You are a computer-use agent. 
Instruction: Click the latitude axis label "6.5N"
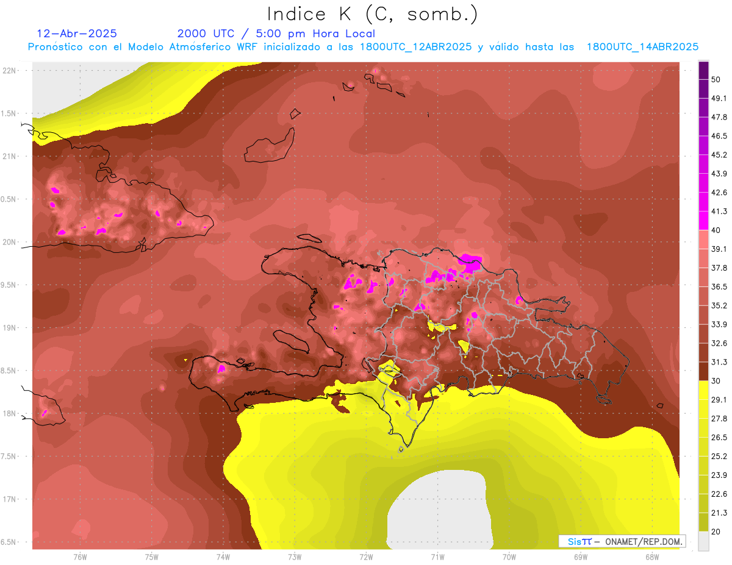[x=9, y=542]
